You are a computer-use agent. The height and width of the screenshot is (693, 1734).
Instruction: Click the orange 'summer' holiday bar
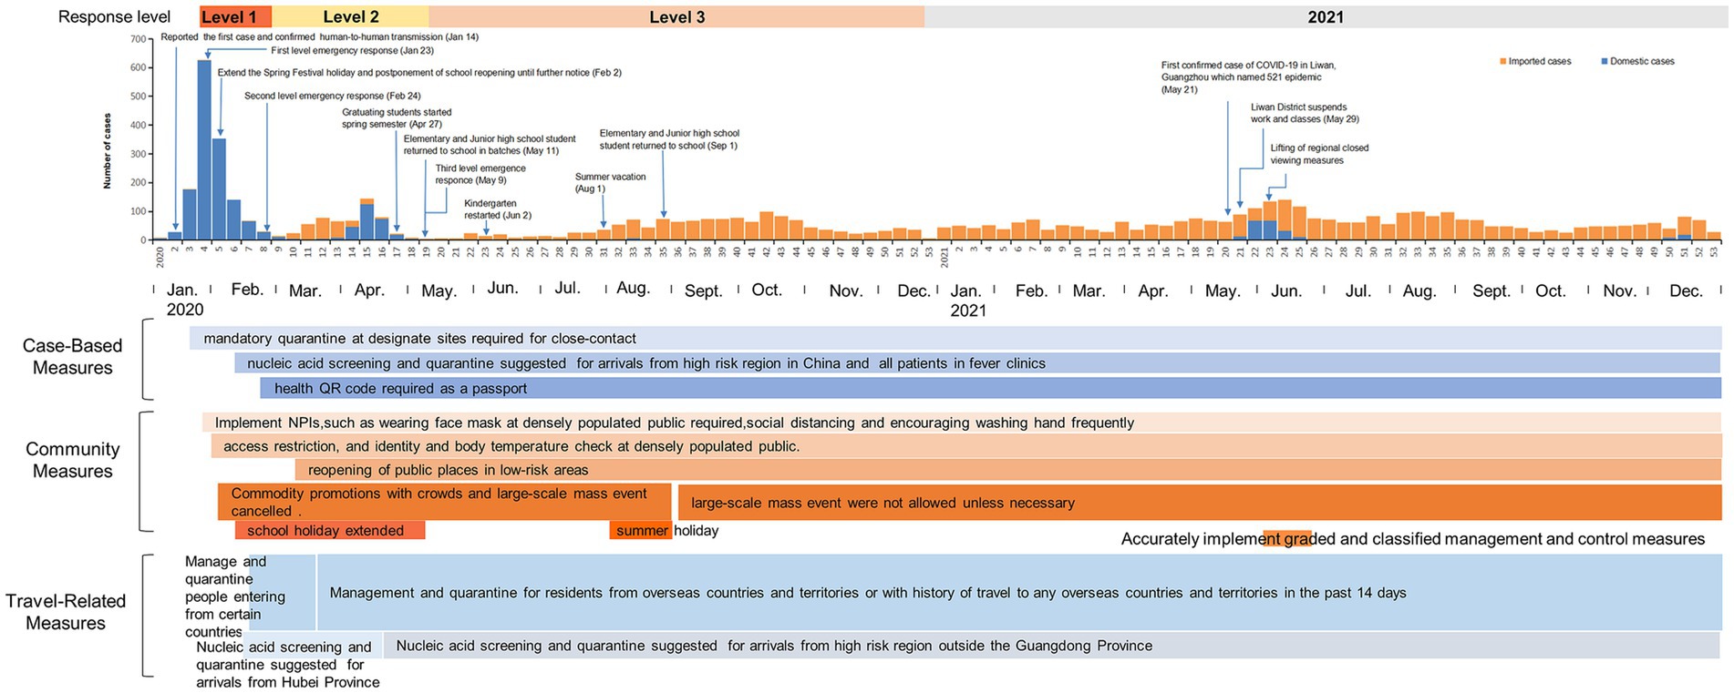(640, 531)
